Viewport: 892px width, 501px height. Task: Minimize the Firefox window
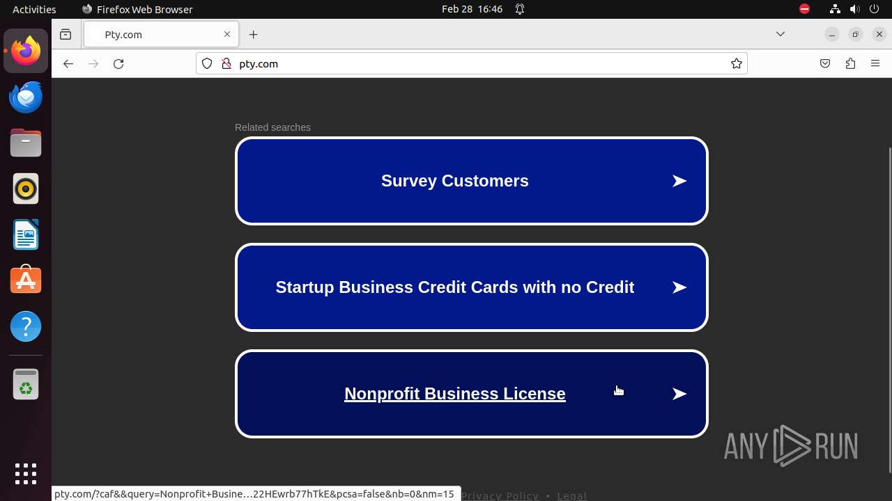pyautogui.click(x=831, y=34)
